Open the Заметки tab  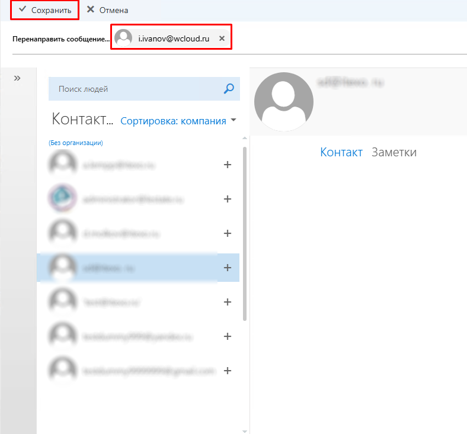click(394, 152)
